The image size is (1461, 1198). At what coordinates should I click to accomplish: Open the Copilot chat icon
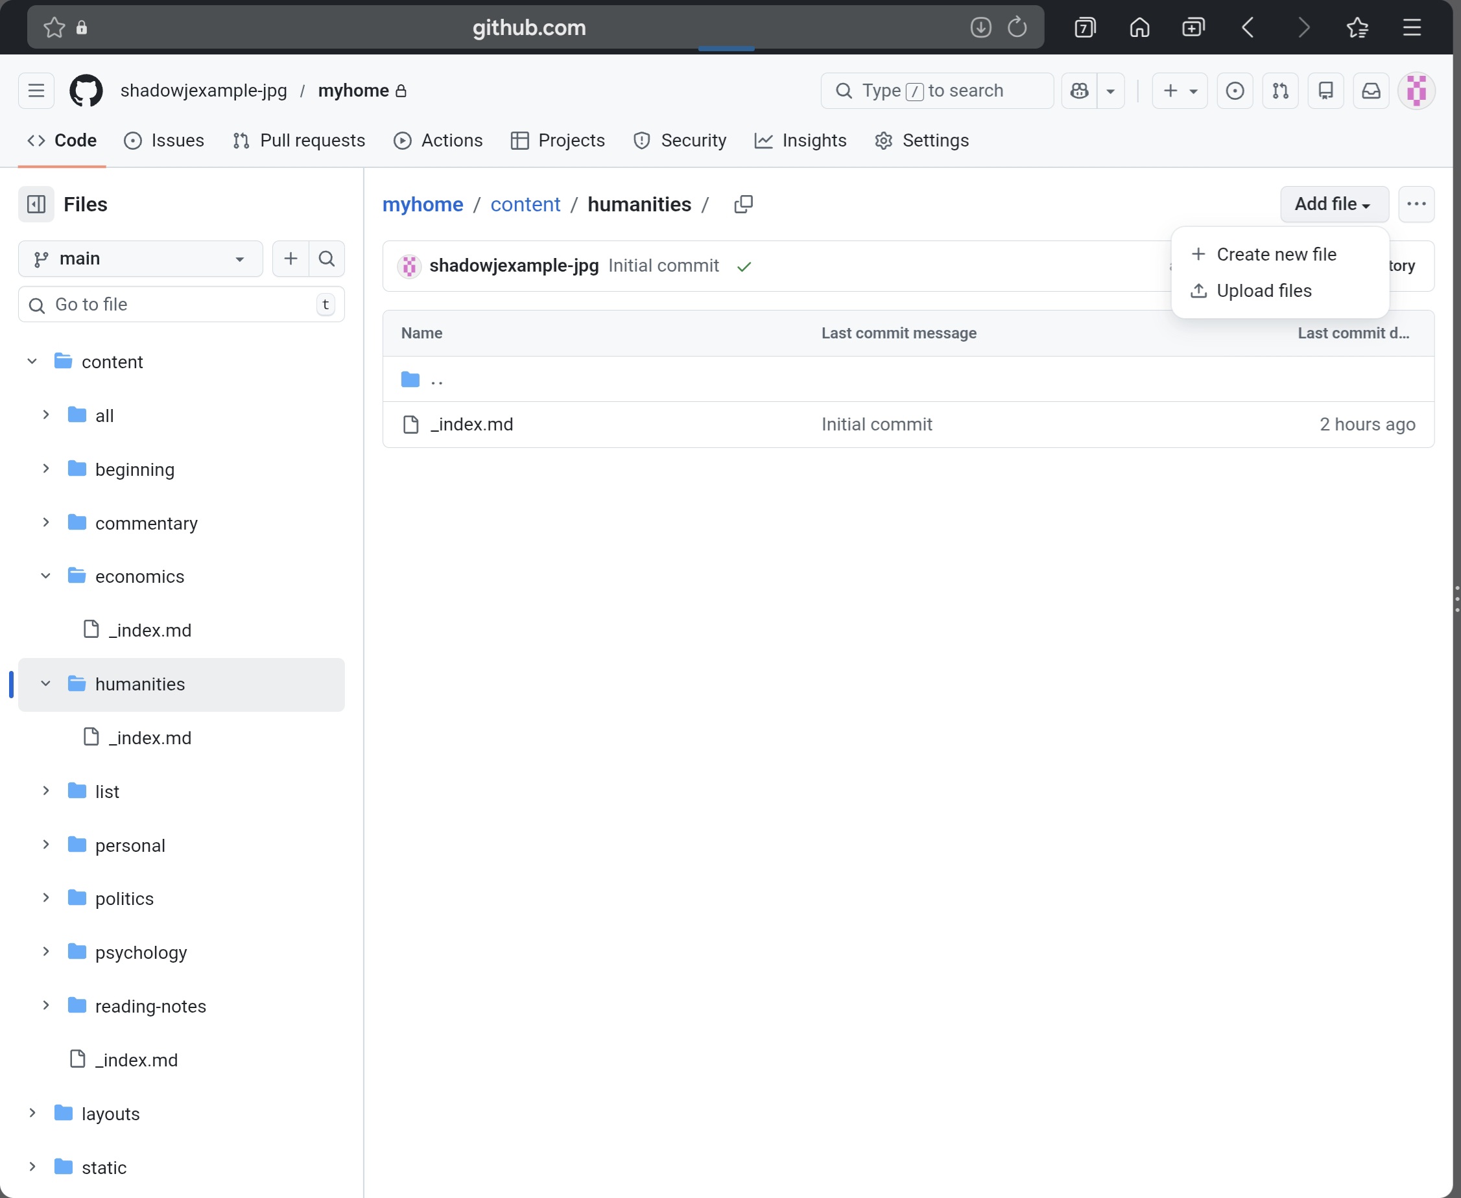pos(1079,90)
